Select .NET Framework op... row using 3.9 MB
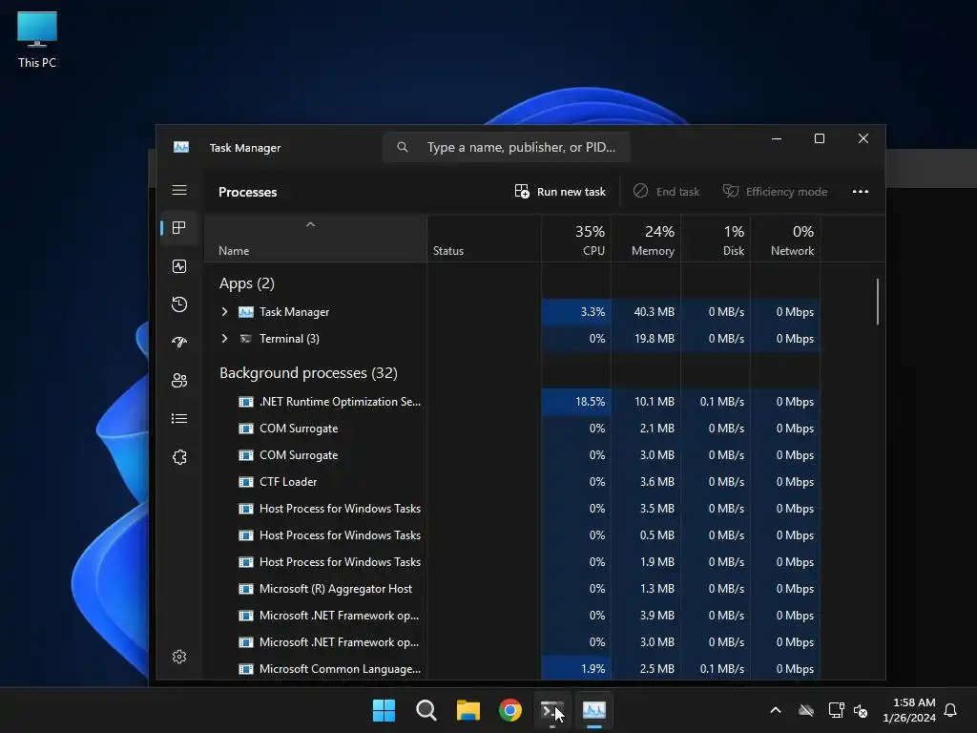Viewport: 977px width, 733px height. 512,616
